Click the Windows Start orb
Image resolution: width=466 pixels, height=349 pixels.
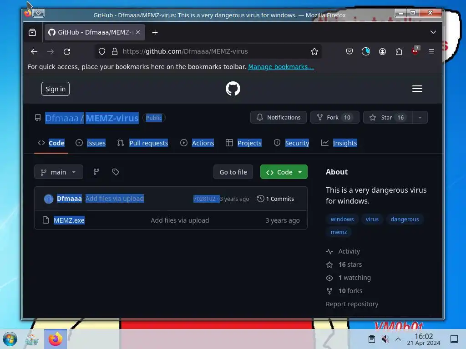pos(10,339)
